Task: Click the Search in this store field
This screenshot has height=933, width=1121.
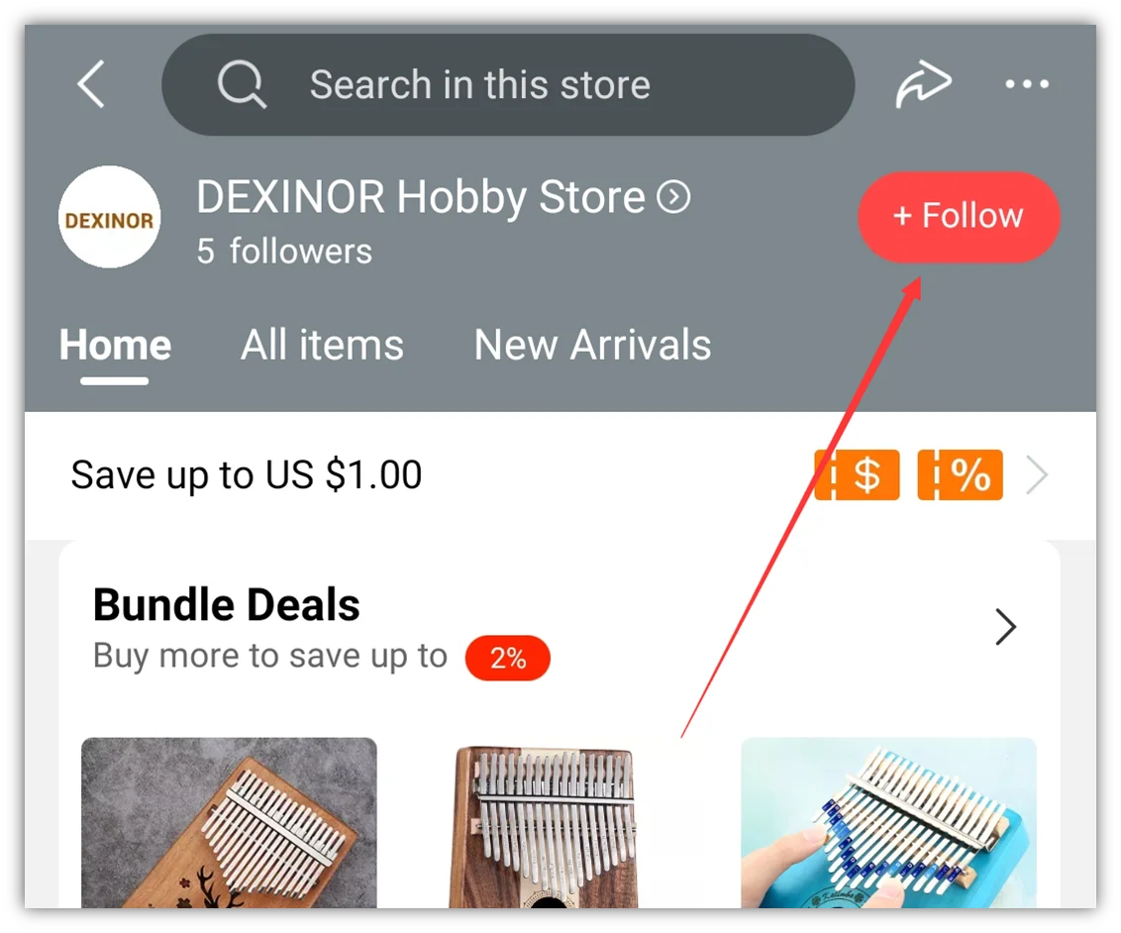Action: (508, 84)
